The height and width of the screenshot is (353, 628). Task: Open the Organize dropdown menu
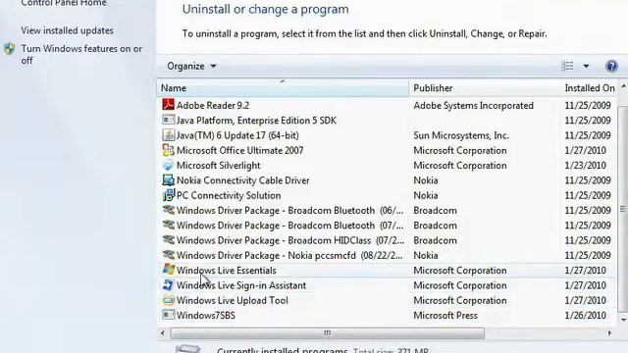[191, 66]
